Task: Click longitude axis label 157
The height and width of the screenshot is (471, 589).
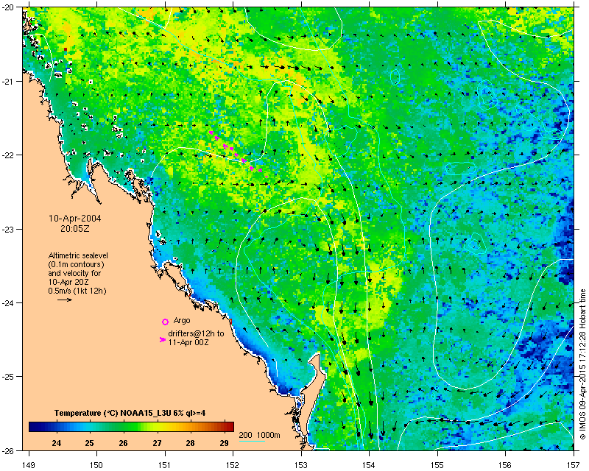Action: (574, 465)
